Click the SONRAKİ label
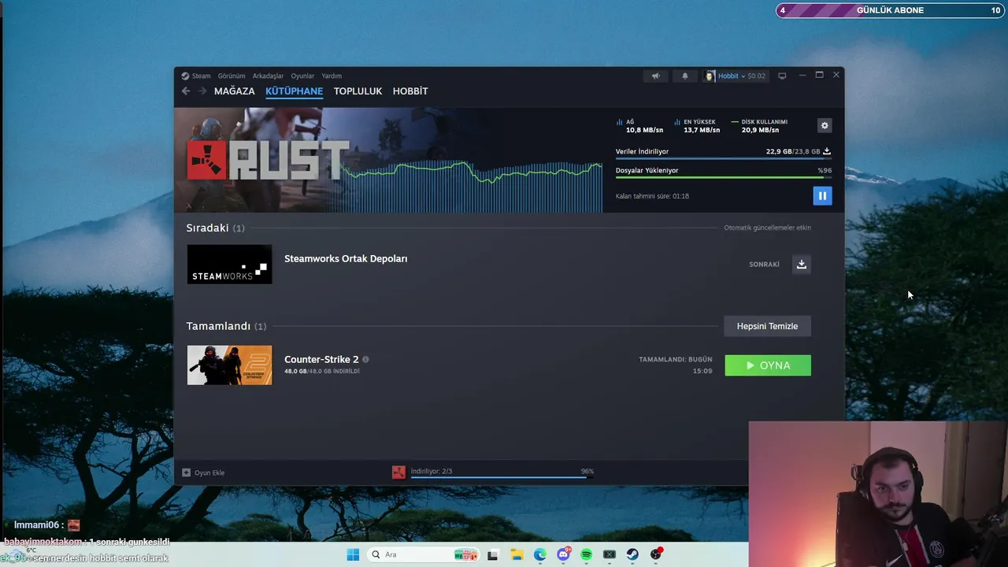Image resolution: width=1008 pixels, height=567 pixels. pos(764,265)
